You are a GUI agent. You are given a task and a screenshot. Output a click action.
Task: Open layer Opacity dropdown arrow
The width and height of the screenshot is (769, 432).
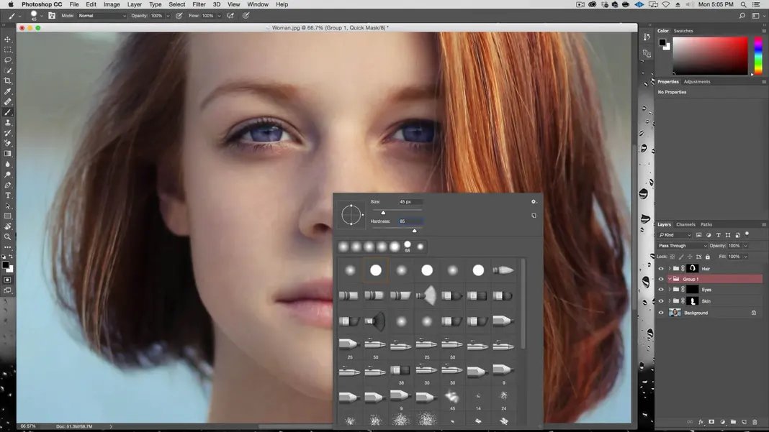pyautogui.click(x=745, y=246)
